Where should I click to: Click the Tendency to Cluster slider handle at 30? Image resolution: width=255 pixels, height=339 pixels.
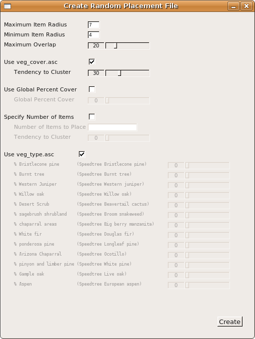(119, 73)
